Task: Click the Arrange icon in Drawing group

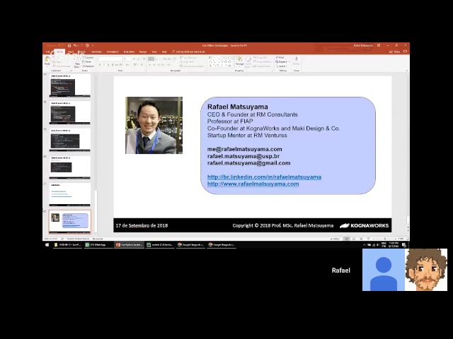Action: click(239, 61)
